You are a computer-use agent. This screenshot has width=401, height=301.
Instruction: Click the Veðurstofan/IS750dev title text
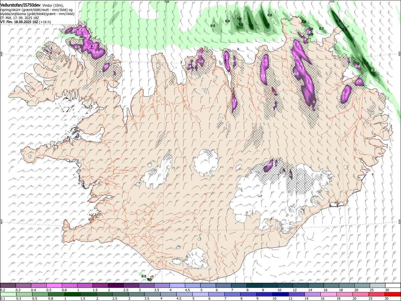20,5
